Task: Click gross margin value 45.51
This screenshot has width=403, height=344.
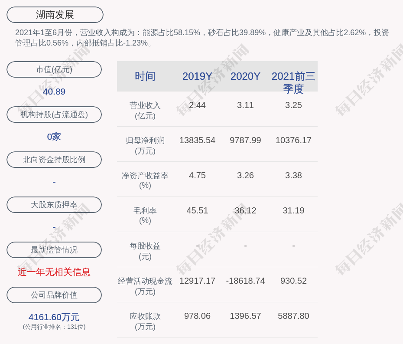Action: [197, 210]
